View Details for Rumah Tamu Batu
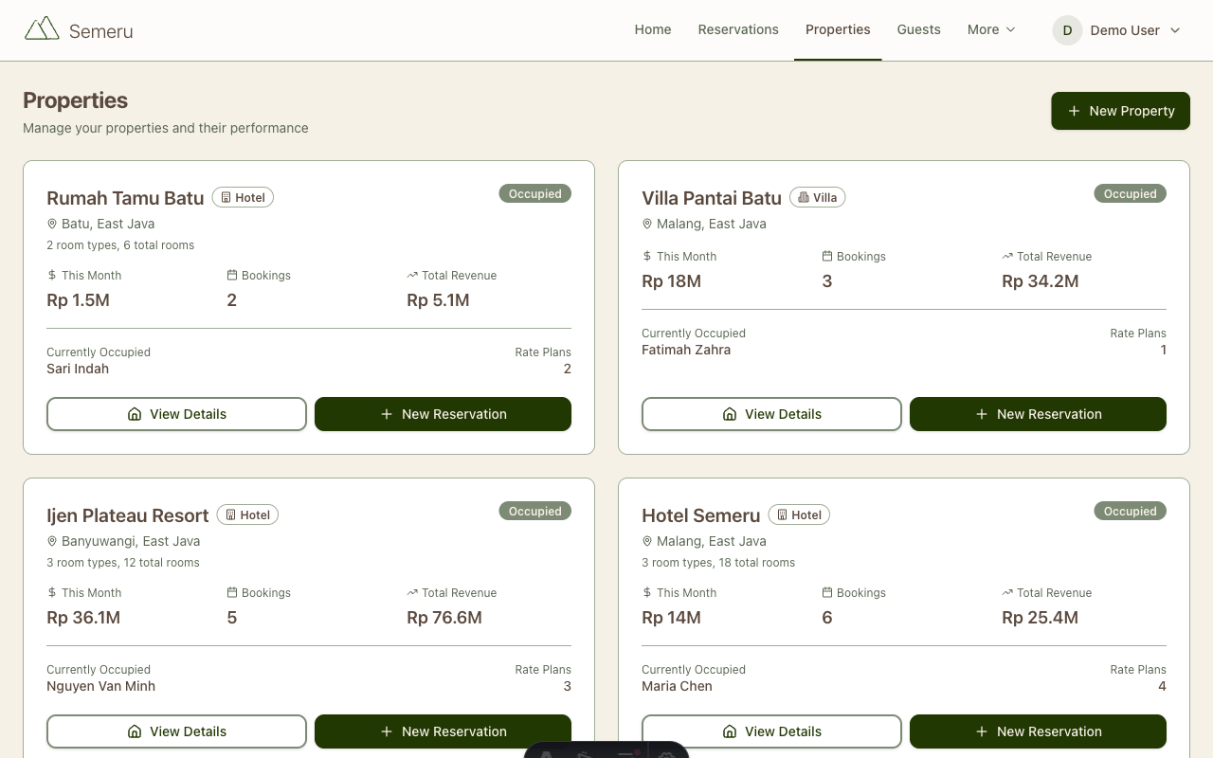Image resolution: width=1213 pixels, height=758 pixels. [x=176, y=414]
